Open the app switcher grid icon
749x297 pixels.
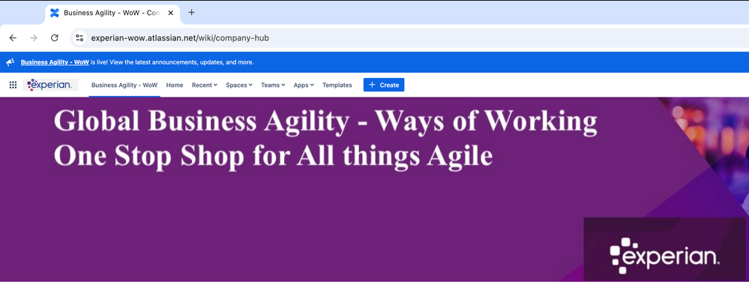coord(13,85)
